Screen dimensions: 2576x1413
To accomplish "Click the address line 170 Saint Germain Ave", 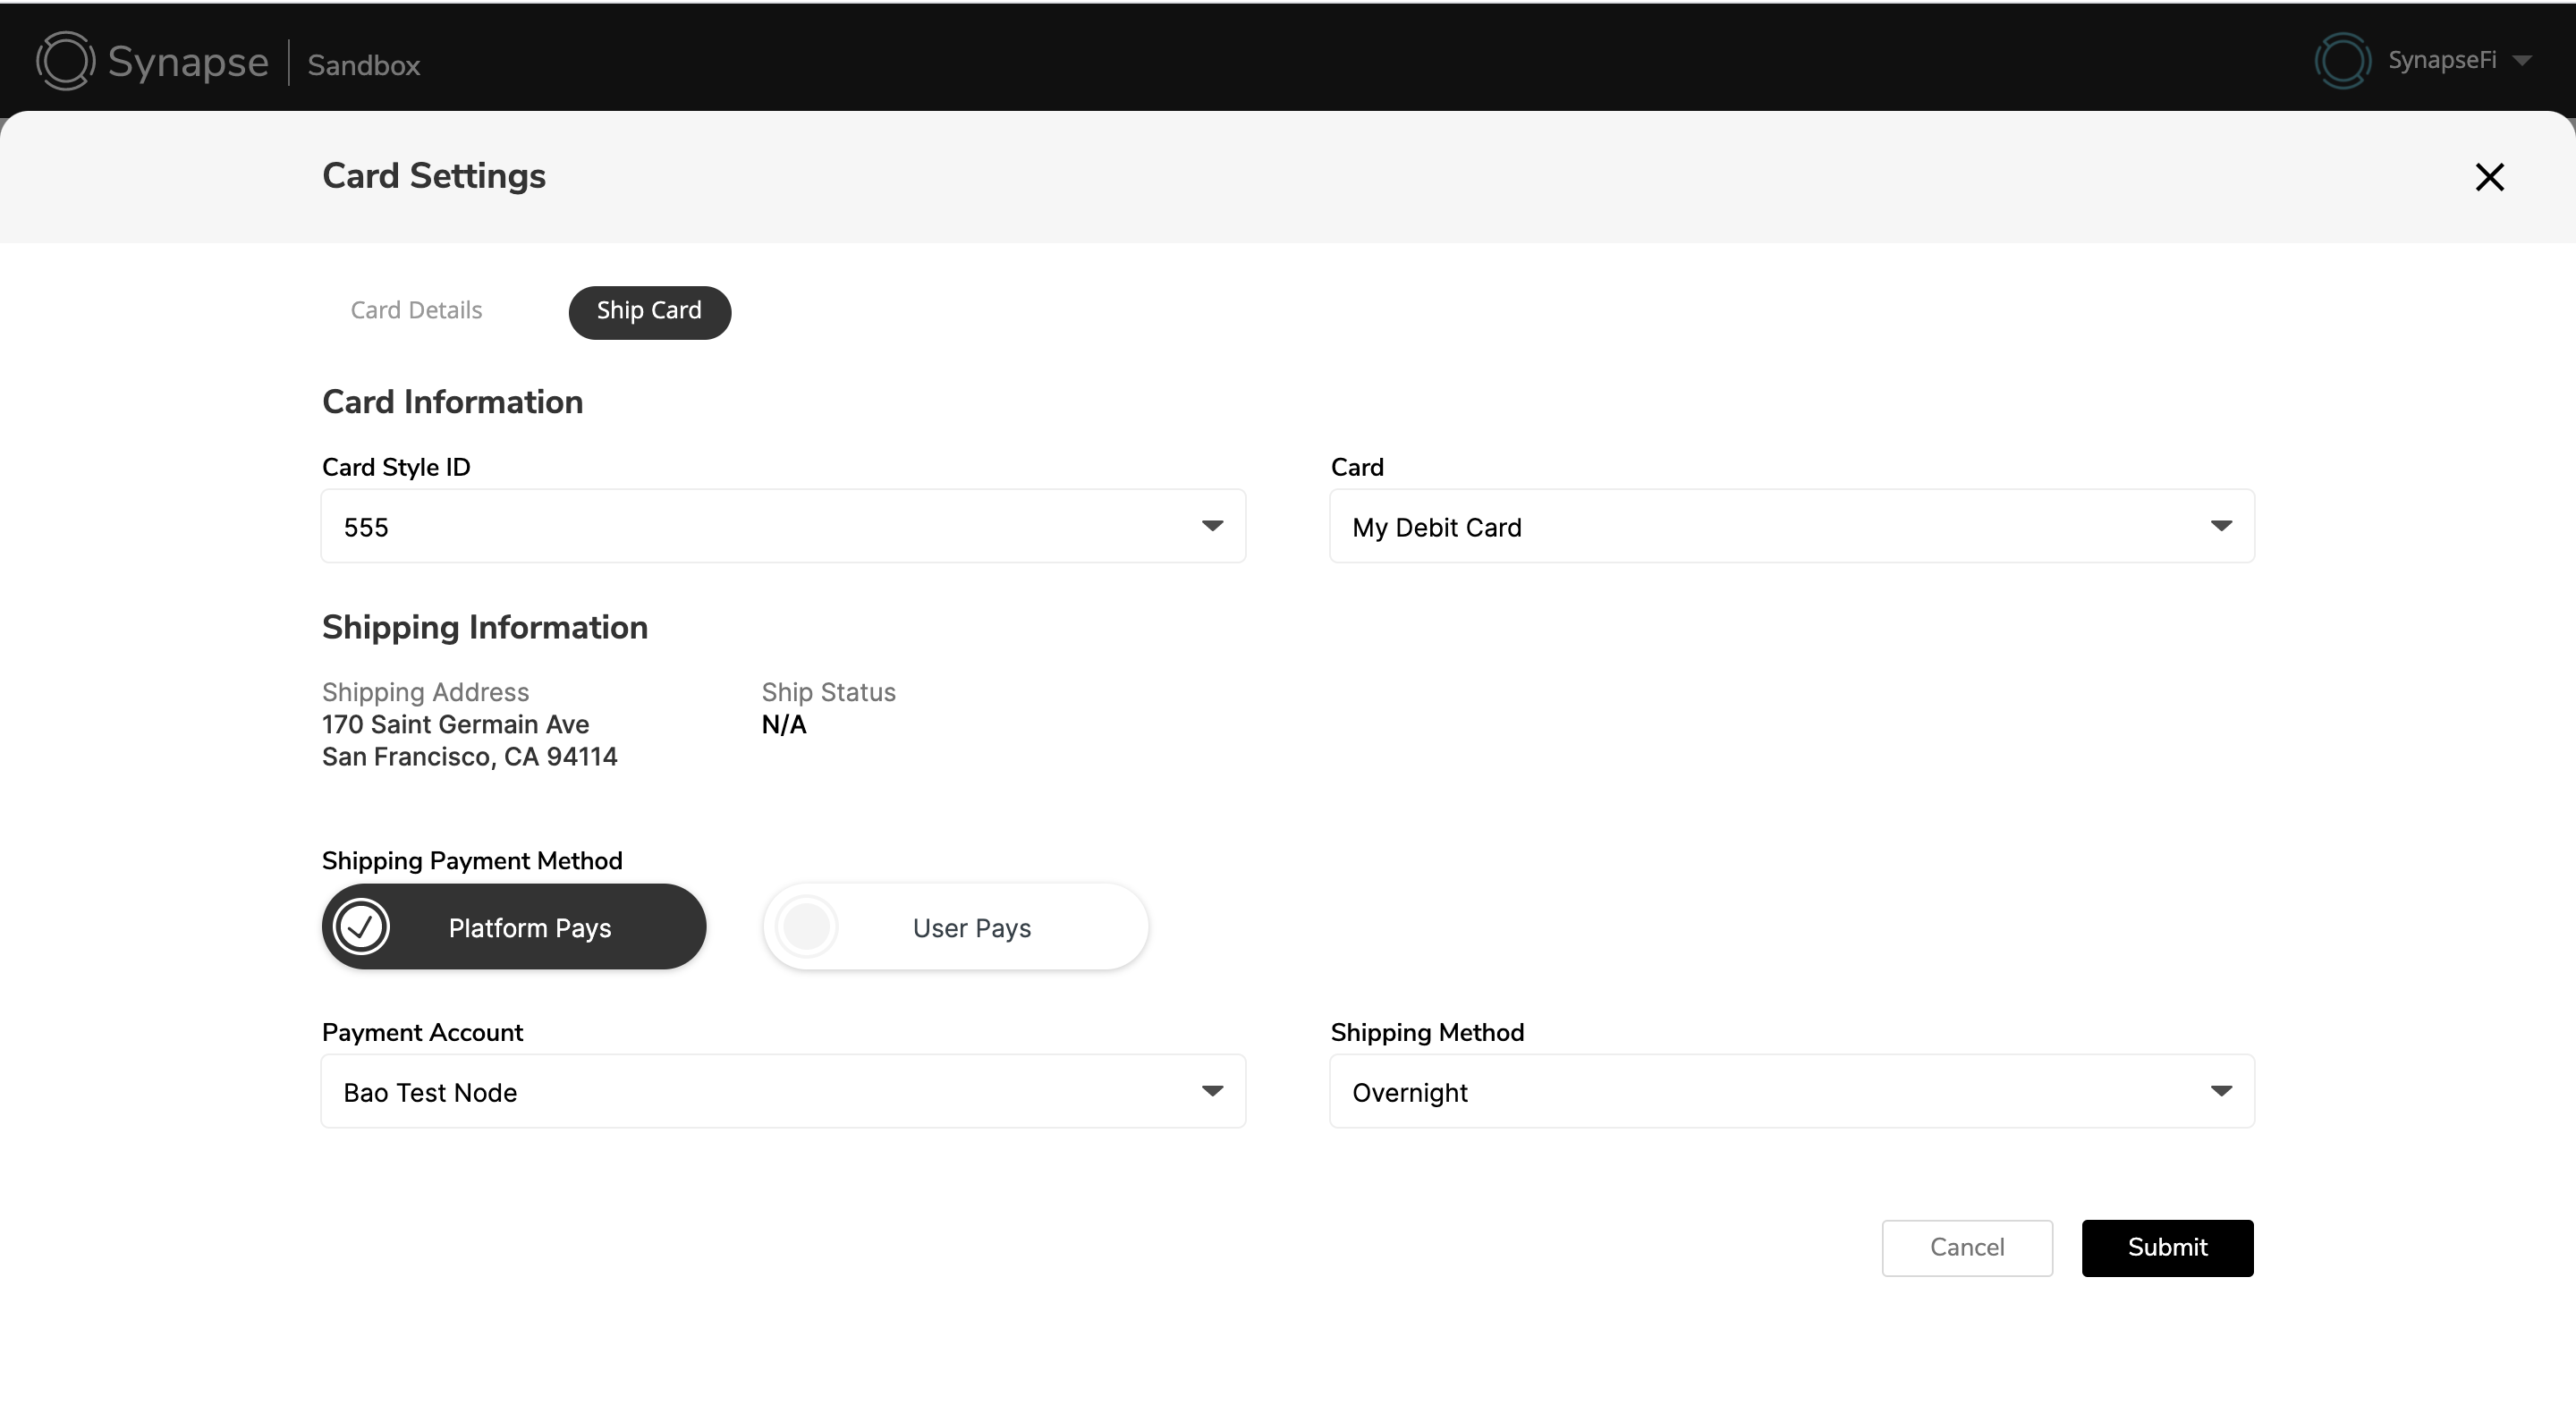I will [455, 724].
